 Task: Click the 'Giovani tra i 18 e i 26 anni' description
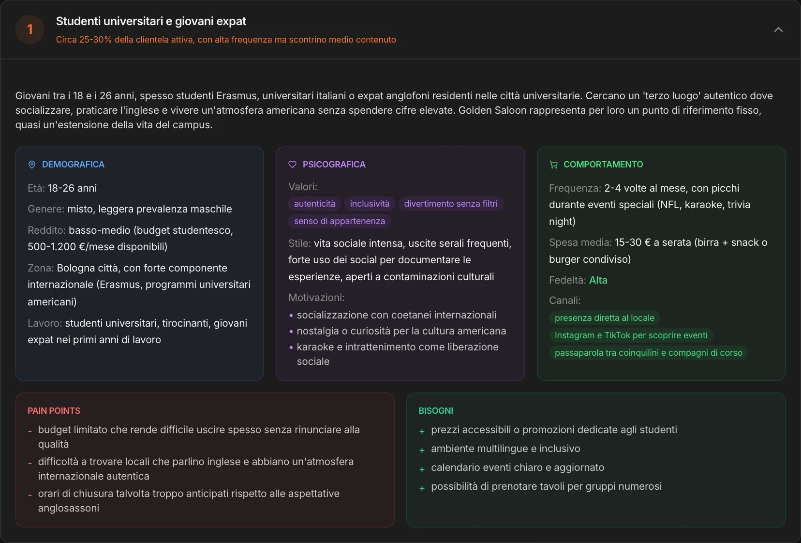pyautogui.click(x=394, y=110)
